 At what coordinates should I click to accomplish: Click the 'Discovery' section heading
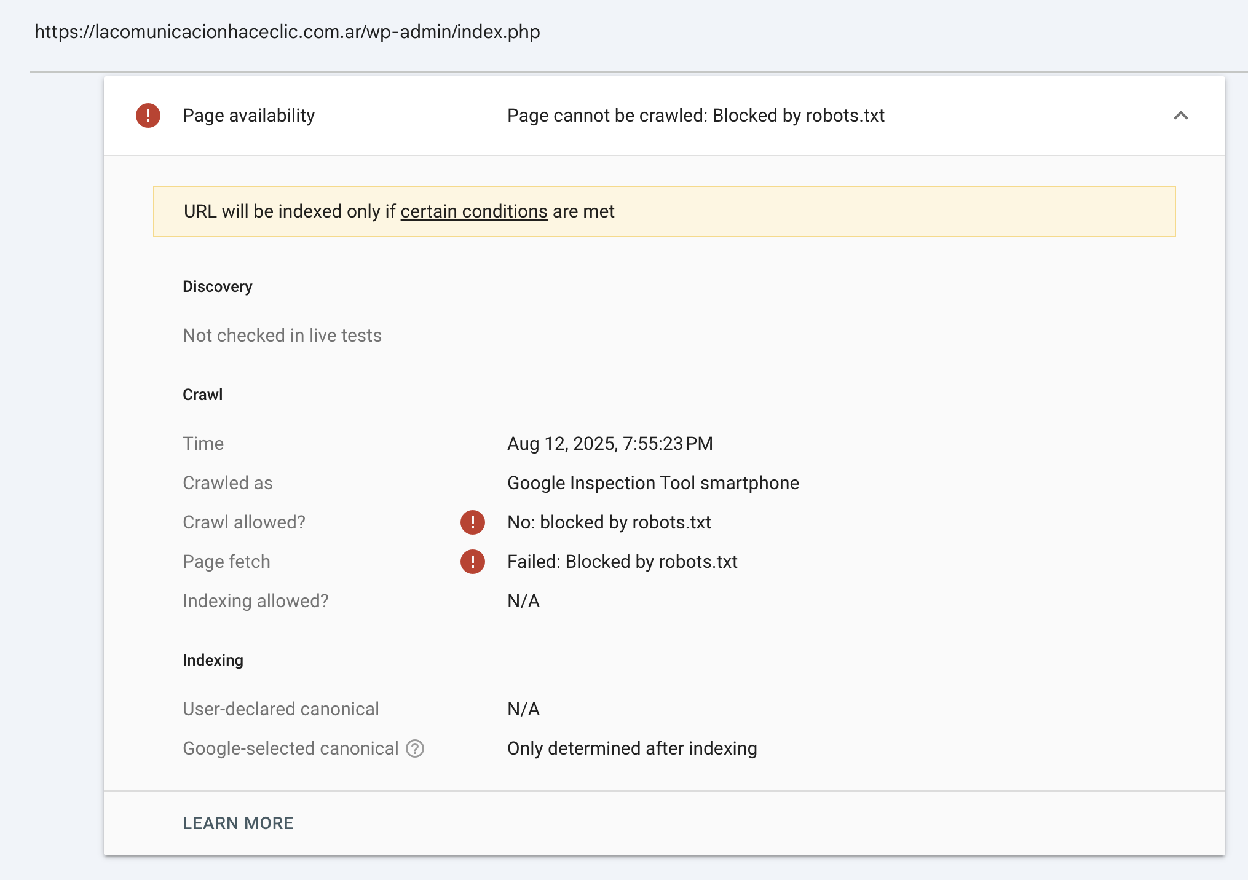(x=218, y=287)
